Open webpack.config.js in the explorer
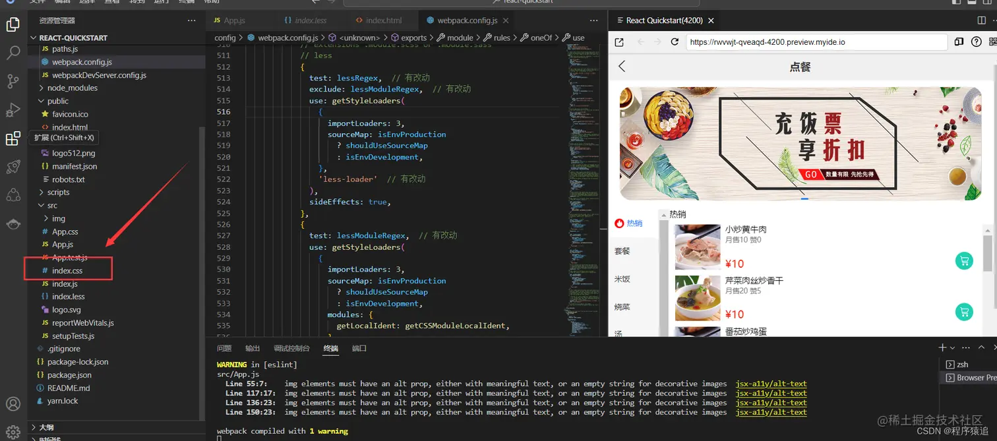This screenshot has height=441, width=997. point(116,62)
